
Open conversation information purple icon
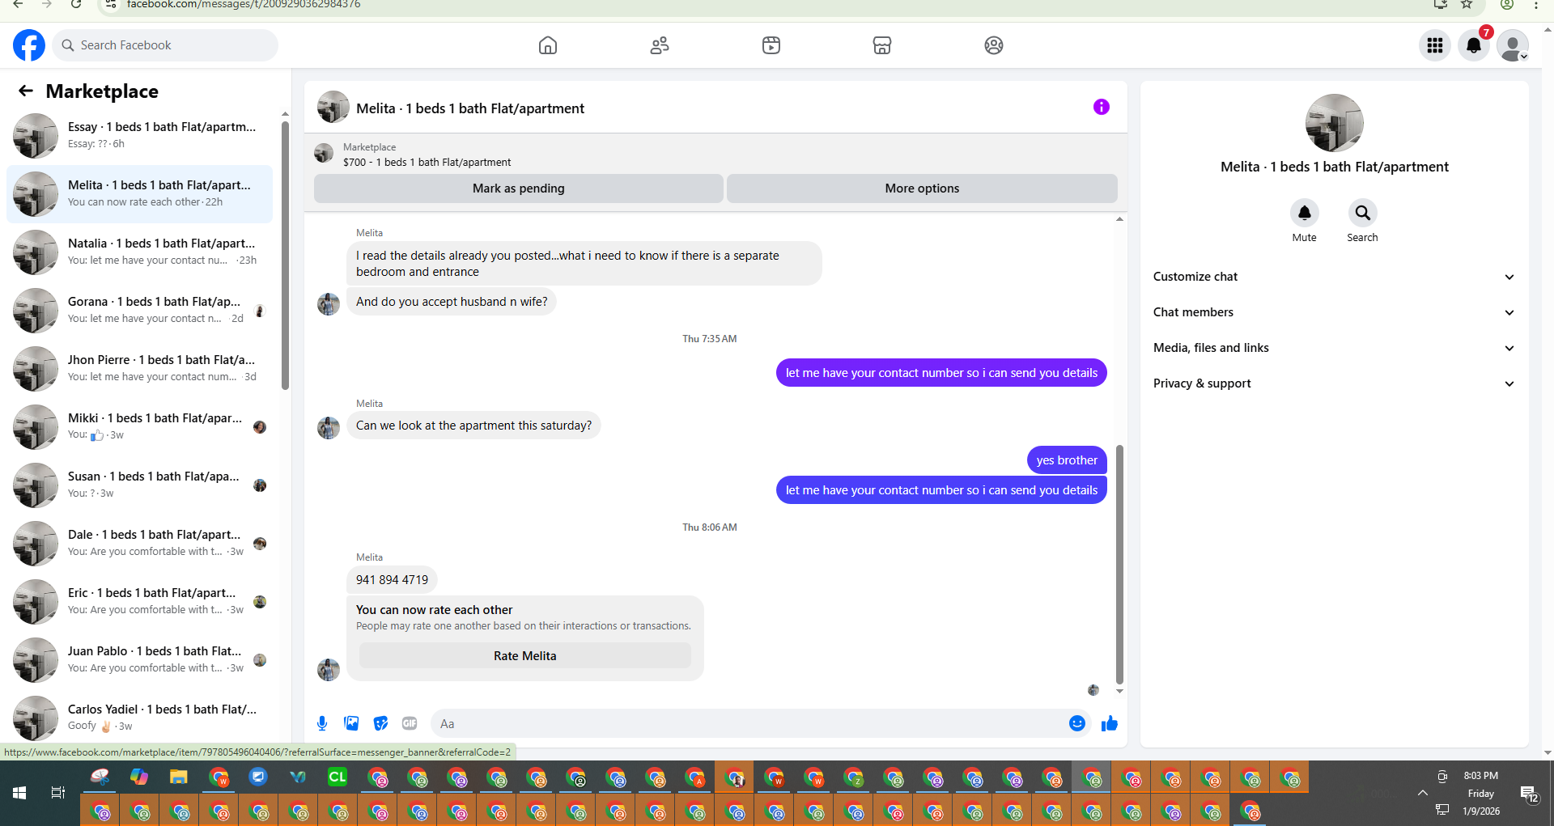click(x=1101, y=107)
